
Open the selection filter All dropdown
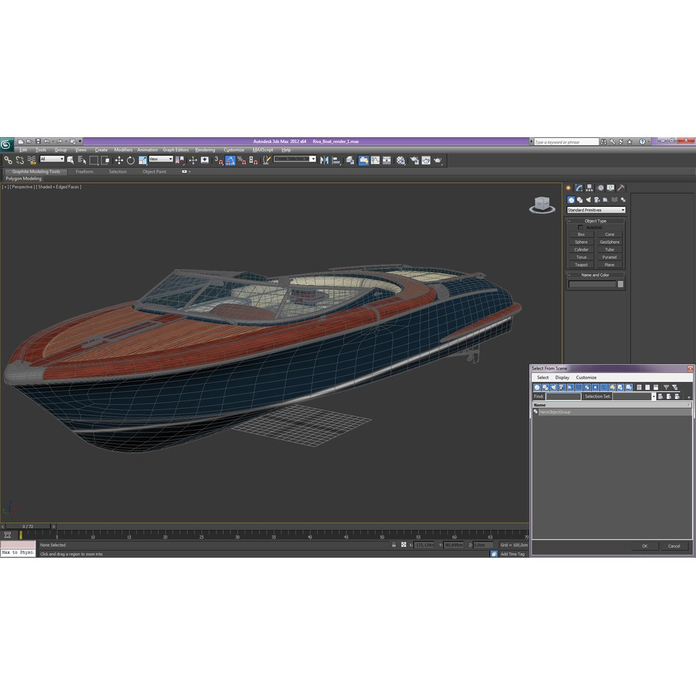[52, 159]
